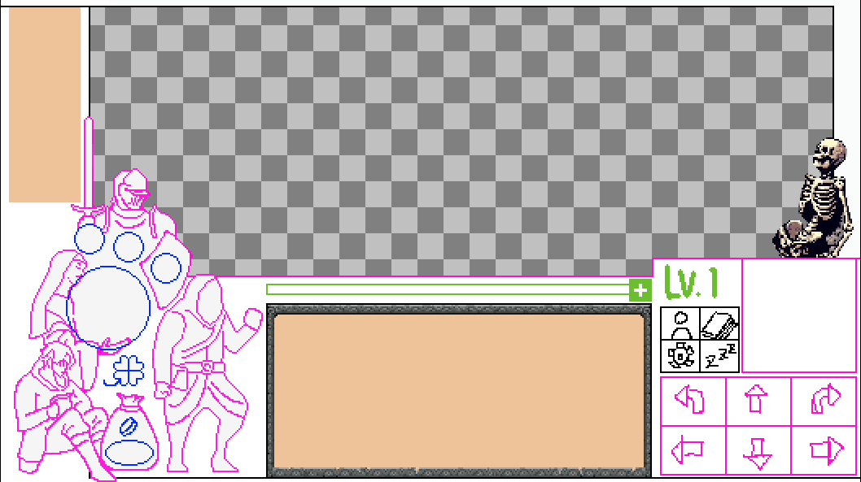The width and height of the screenshot is (861, 482).
Task: Click the large blue circle portrait slot
Action: click(x=108, y=307)
